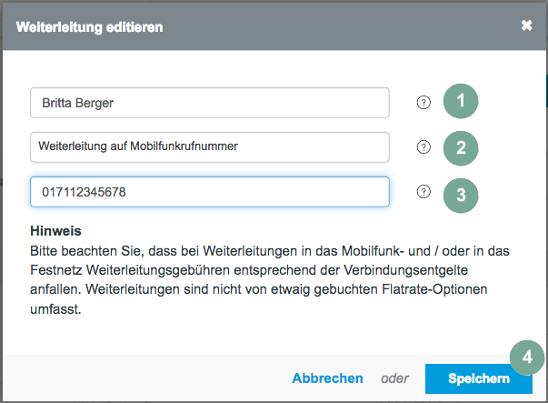This screenshot has width=548, height=403.
Task: Select the green number 3 badge
Action: (x=461, y=193)
